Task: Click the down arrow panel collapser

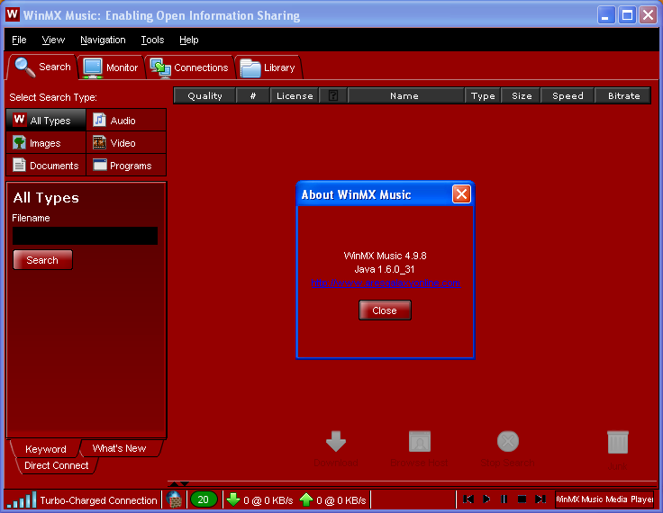Action: point(185,484)
